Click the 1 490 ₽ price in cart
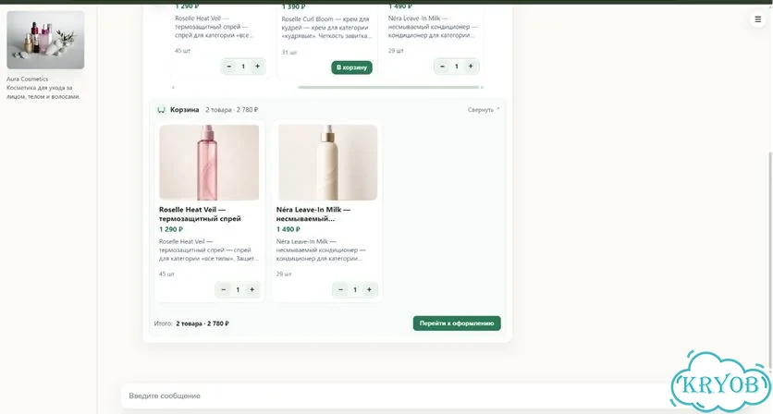 click(288, 229)
